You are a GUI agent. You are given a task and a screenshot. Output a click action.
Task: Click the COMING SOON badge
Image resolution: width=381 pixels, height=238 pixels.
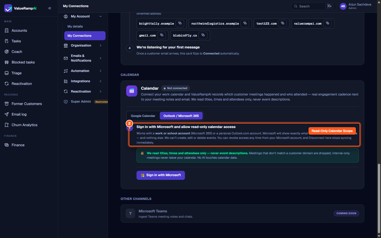[346, 213]
